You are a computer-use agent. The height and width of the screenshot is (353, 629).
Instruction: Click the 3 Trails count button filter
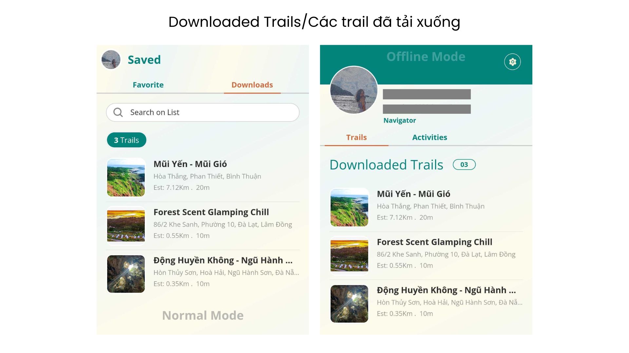pos(126,140)
